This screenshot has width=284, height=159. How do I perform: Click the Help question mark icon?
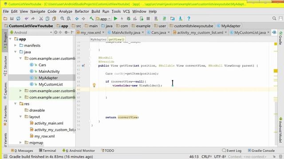pos(189,19)
